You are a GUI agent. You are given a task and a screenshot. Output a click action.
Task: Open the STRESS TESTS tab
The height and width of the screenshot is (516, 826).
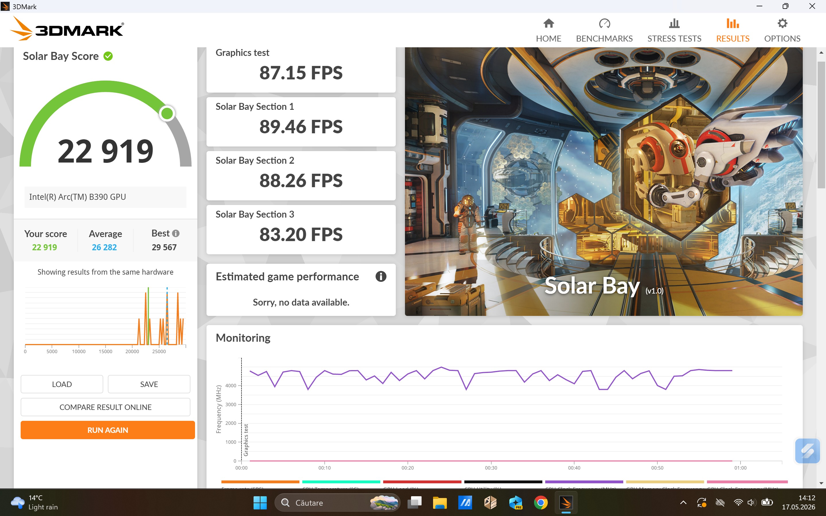(674, 30)
